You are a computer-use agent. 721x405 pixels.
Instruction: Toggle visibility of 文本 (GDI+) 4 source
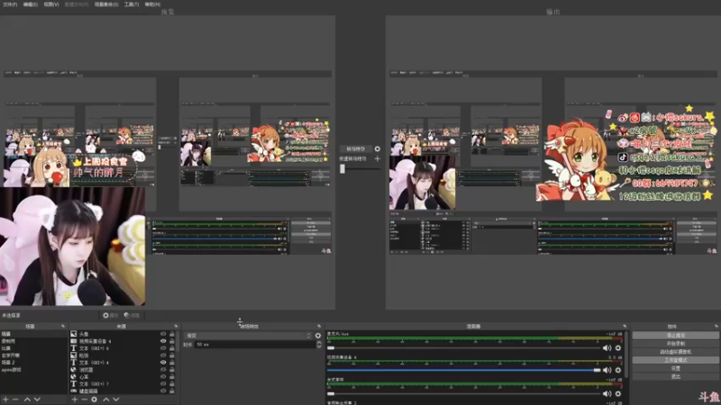[163, 363]
